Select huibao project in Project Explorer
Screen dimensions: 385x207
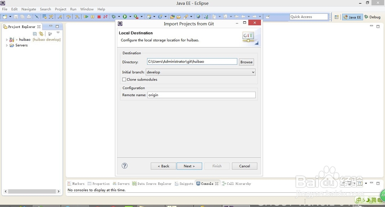click(25, 40)
